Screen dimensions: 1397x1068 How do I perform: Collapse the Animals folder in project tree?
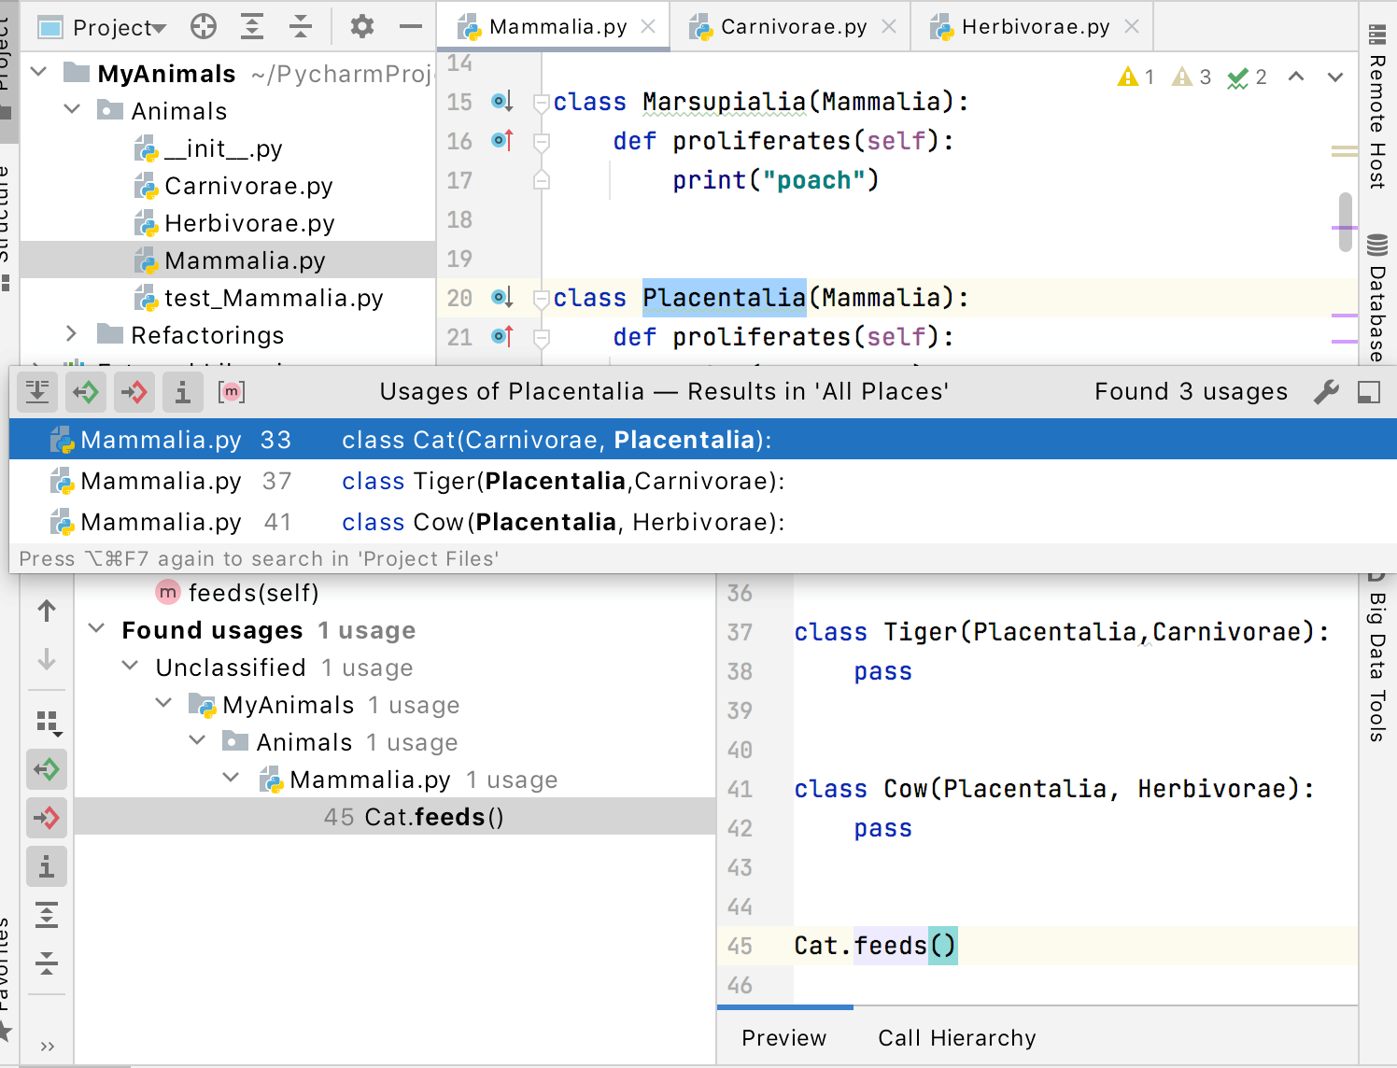72,110
